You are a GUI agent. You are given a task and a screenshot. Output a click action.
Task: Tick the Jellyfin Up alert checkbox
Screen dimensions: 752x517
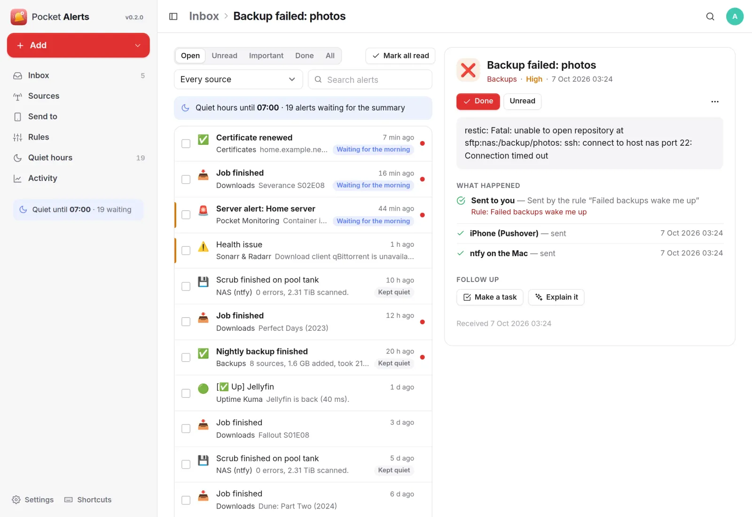click(x=186, y=393)
